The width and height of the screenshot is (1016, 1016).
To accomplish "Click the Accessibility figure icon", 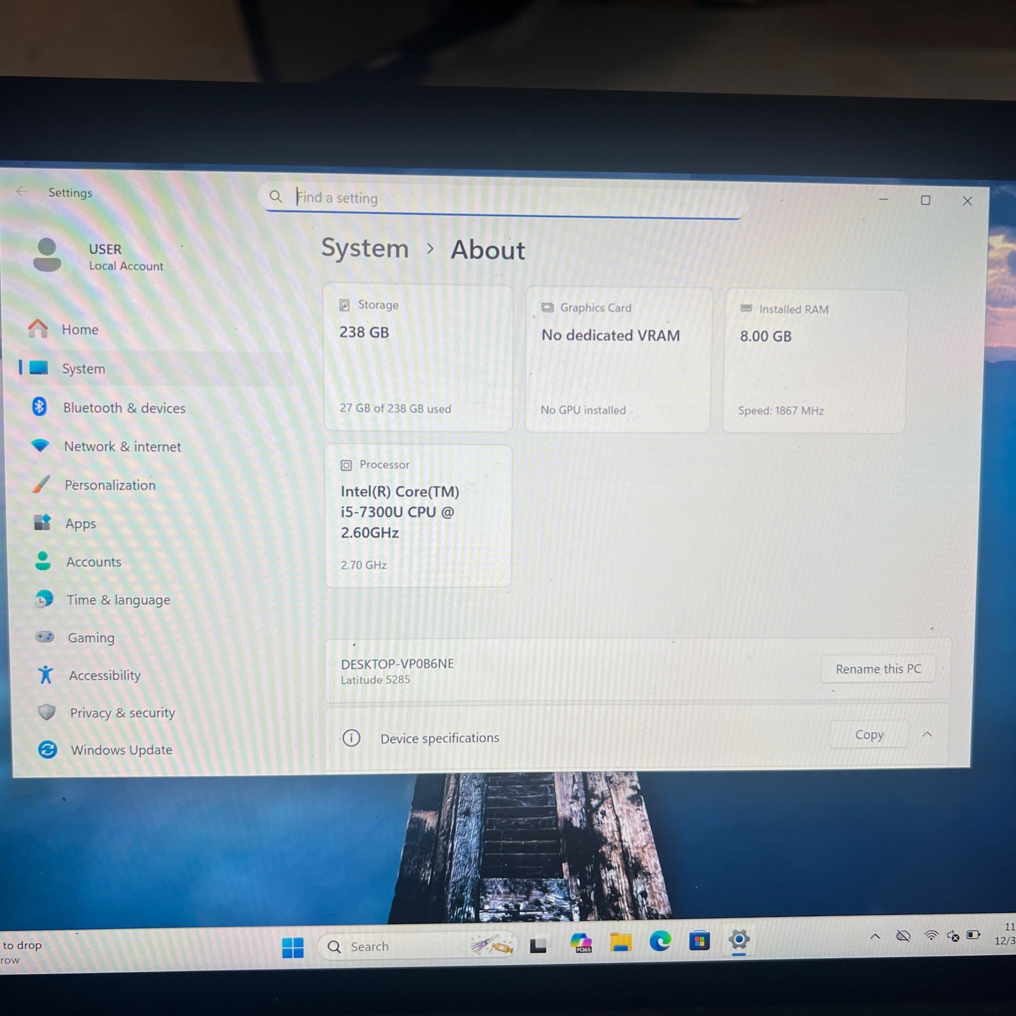I will point(46,674).
